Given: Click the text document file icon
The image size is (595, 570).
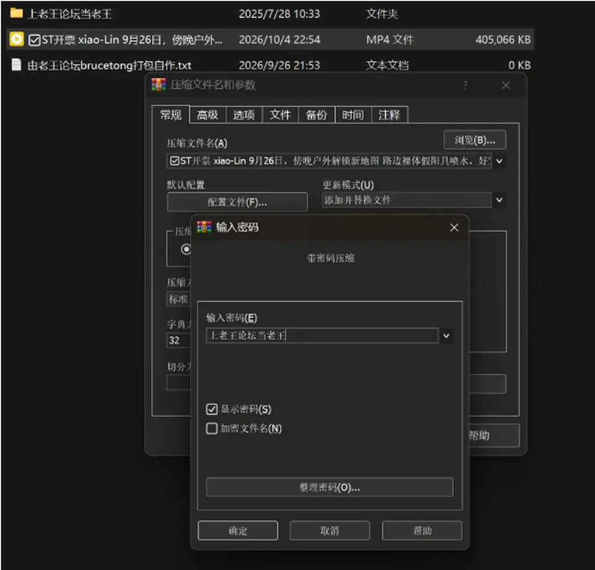Looking at the screenshot, I should (16, 64).
